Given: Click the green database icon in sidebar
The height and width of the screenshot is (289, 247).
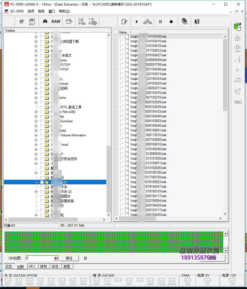Looking at the screenshot, I should (238, 27).
